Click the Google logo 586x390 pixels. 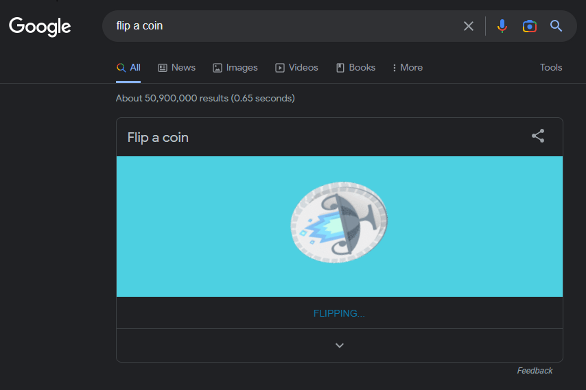coord(40,27)
